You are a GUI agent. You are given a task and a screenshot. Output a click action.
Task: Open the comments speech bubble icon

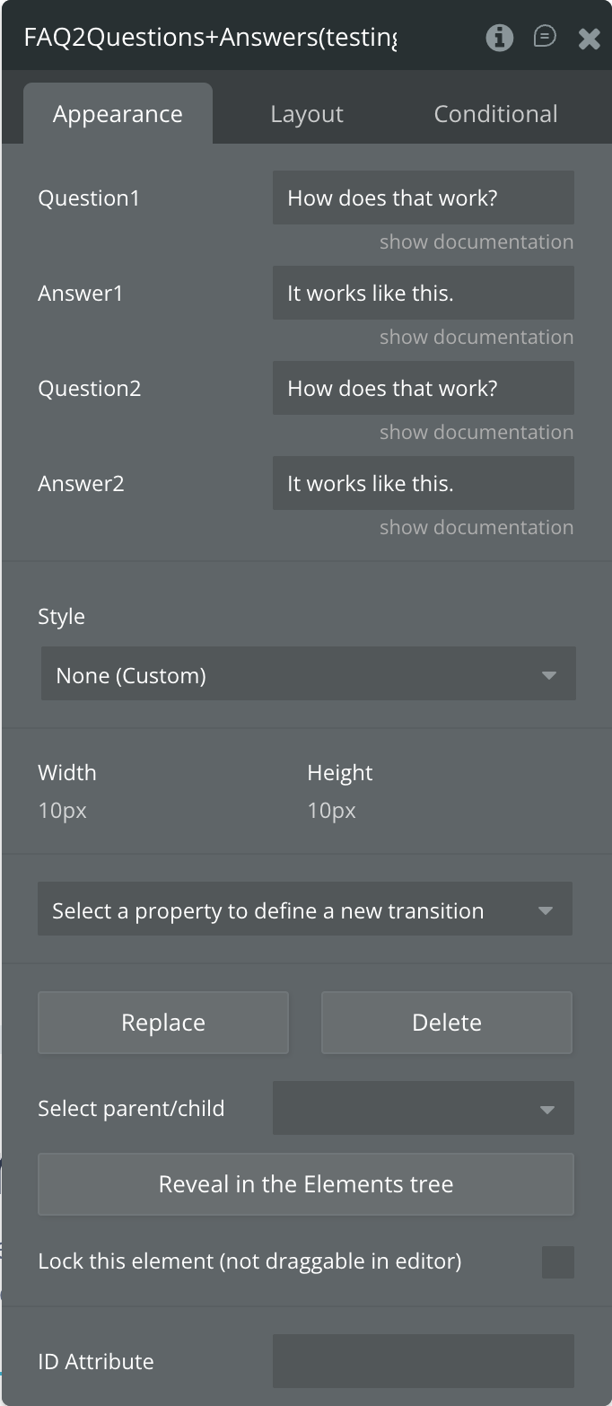pyautogui.click(x=544, y=37)
